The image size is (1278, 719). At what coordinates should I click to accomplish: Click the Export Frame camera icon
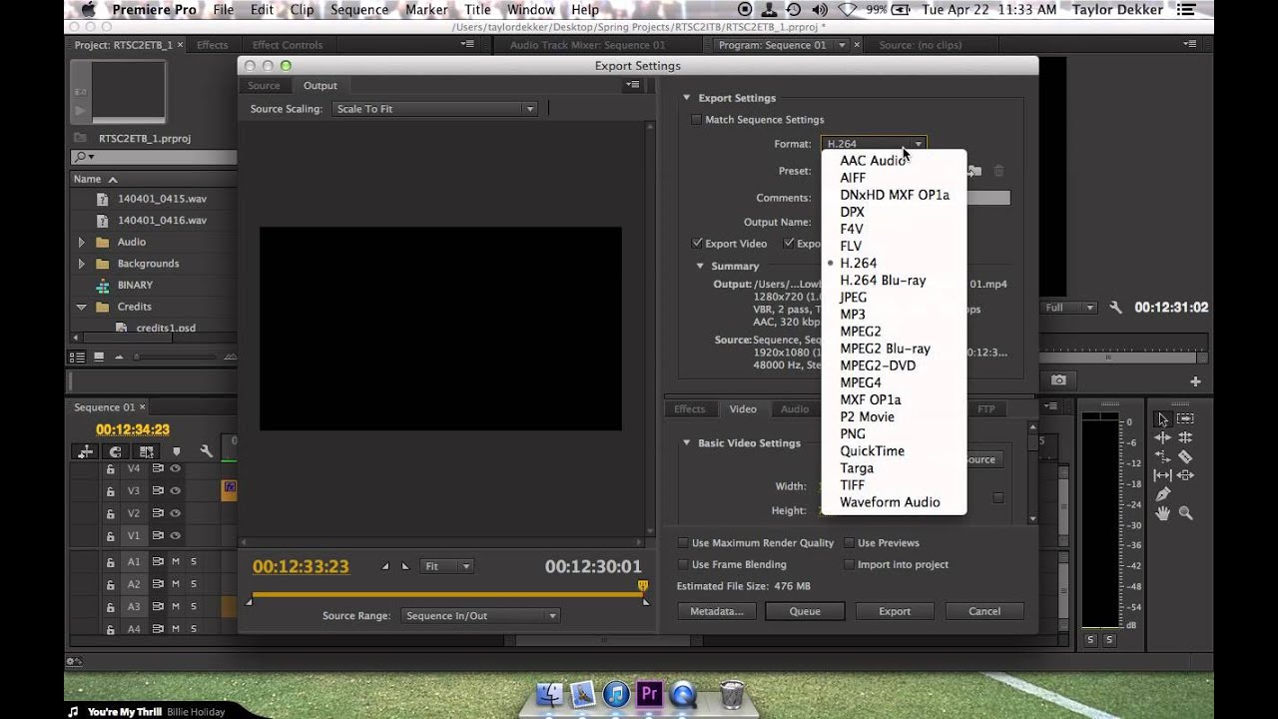tap(1058, 380)
